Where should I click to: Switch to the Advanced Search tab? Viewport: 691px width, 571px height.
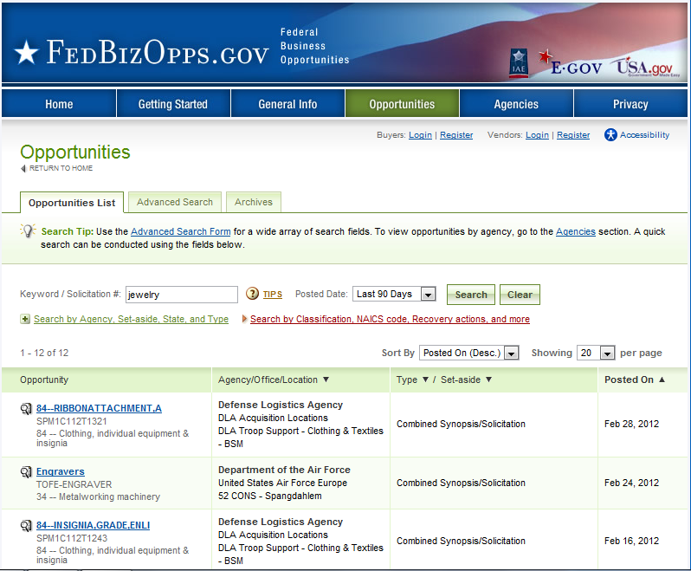click(x=175, y=202)
